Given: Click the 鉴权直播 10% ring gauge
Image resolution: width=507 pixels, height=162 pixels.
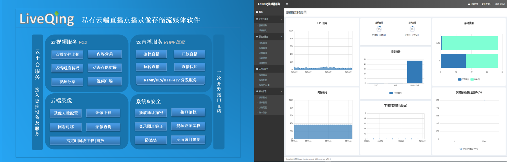Looking at the screenshot, I should point(379,29).
